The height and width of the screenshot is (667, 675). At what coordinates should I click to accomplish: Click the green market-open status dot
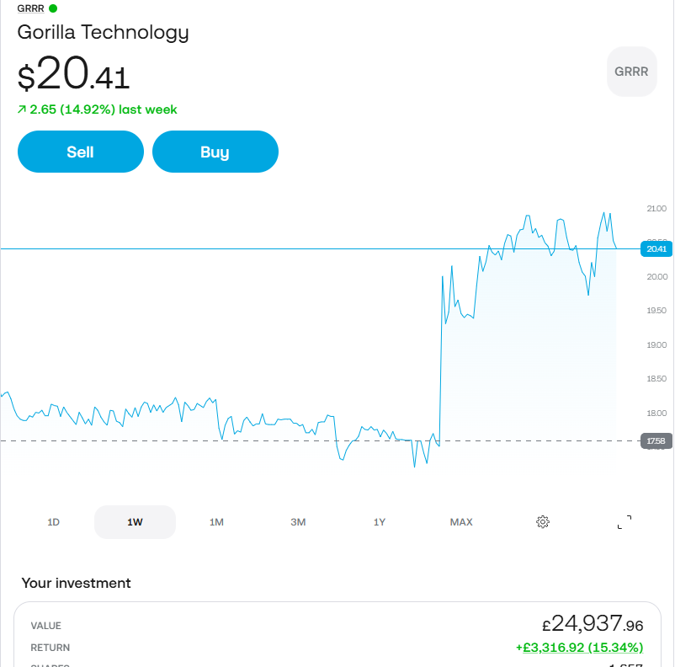point(53,8)
